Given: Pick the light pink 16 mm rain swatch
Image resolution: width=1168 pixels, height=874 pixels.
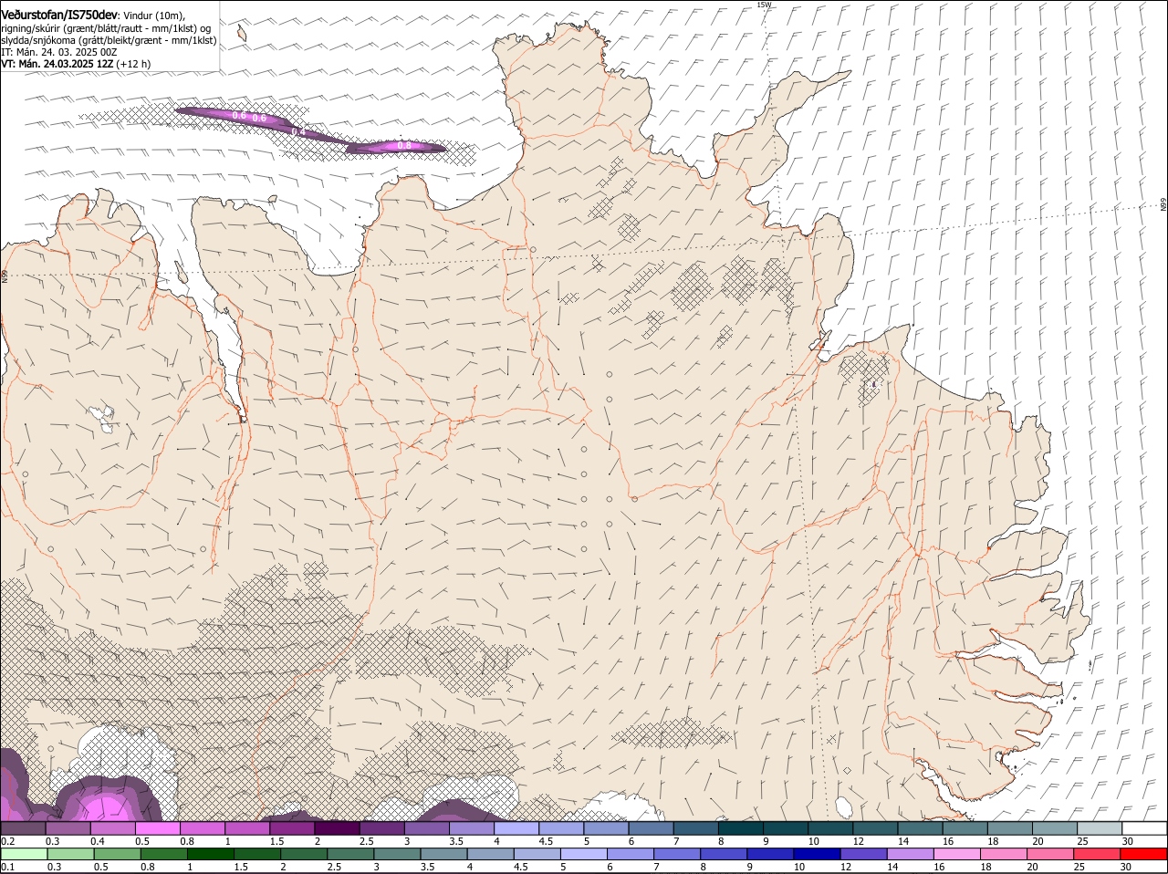Looking at the screenshot, I should 957,855.
